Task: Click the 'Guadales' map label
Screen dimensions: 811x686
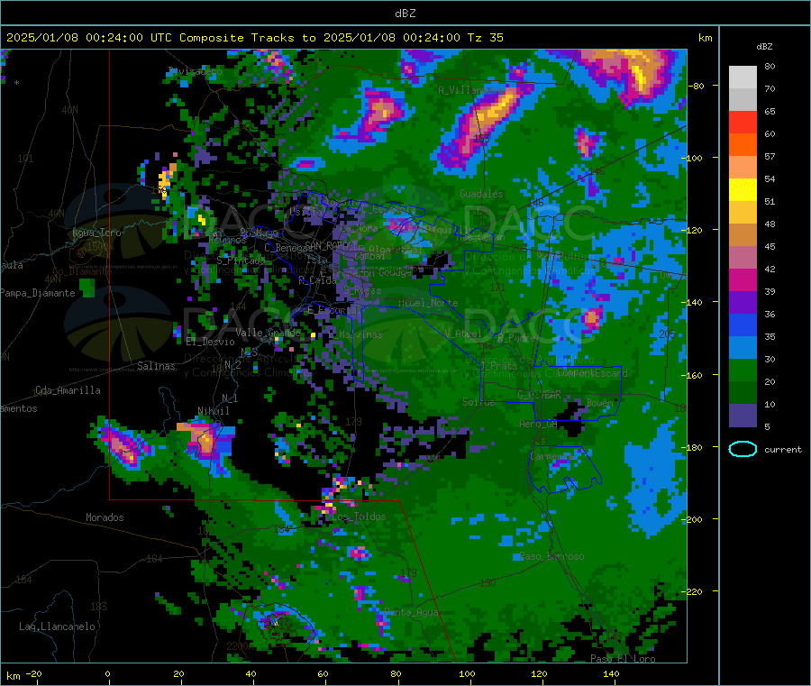Action: point(481,194)
